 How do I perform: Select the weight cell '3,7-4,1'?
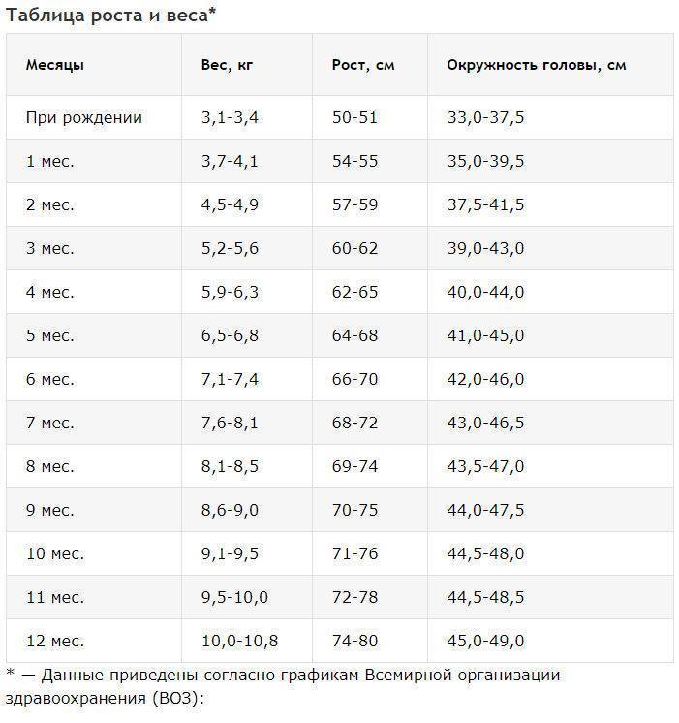tap(230, 162)
